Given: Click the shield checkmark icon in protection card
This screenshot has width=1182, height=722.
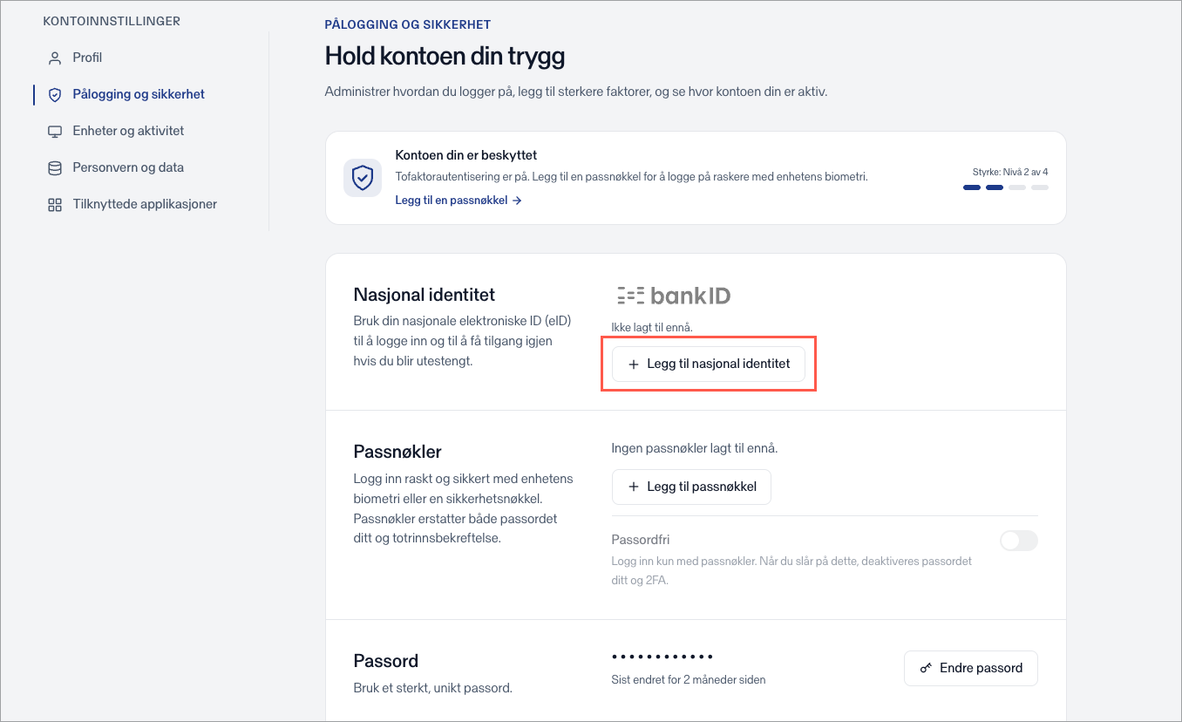Looking at the screenshot, I should click(x=362, y=178).
